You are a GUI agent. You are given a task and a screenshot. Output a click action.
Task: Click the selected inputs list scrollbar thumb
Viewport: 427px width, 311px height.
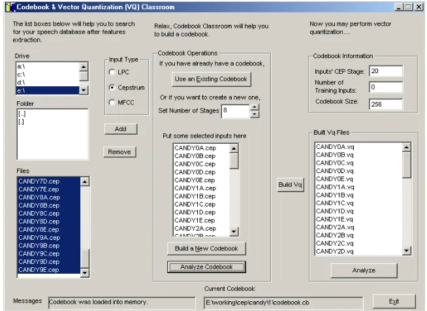tap(234, 161)
